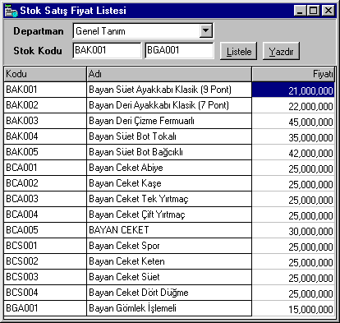The width and height of the screenshot is (340, 323).
Task: Select the Bayan Deri Çizme Fermuarlı row
Action: pyautogui.click(x=169, y=121)
